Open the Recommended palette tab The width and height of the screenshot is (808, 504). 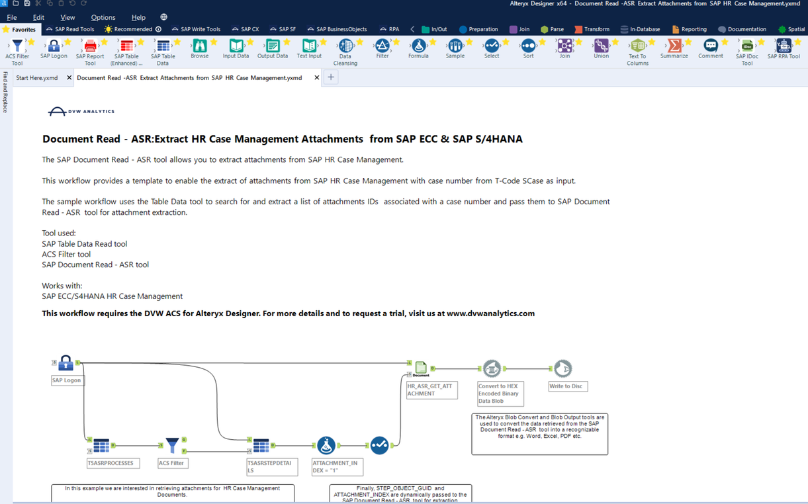[133, 29]
